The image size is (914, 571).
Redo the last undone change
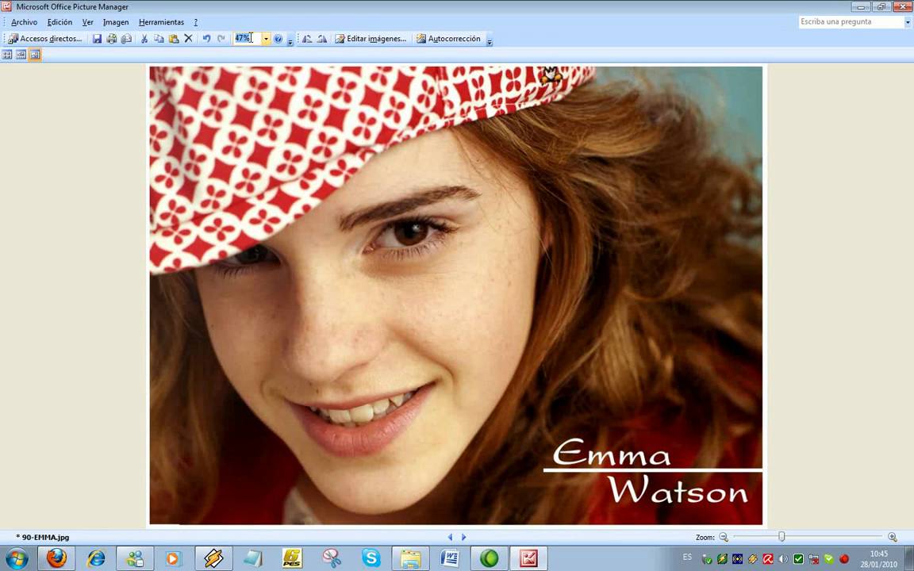pyautogui.click(x=221, y=38)
